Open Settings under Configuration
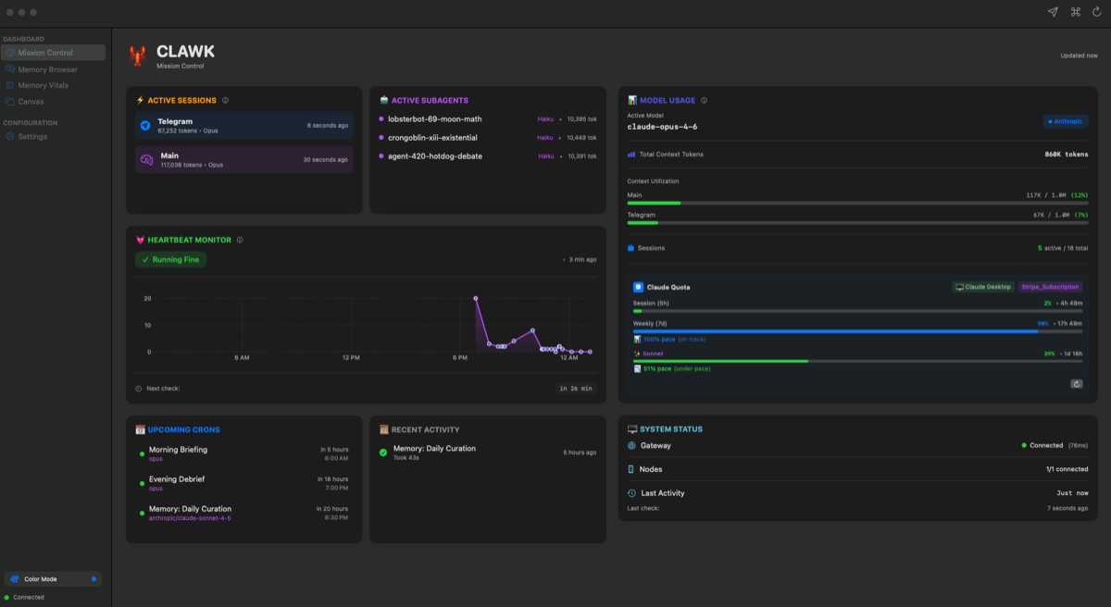 click(x=55, y=136)
